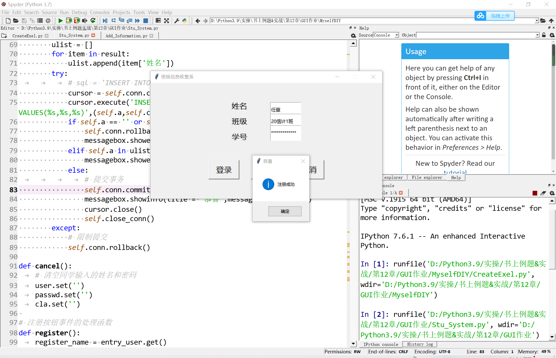The height and width of the screenshot is (358, 556).
Task: Toggle the Help pane lock icon
Action: pos(544,35)
